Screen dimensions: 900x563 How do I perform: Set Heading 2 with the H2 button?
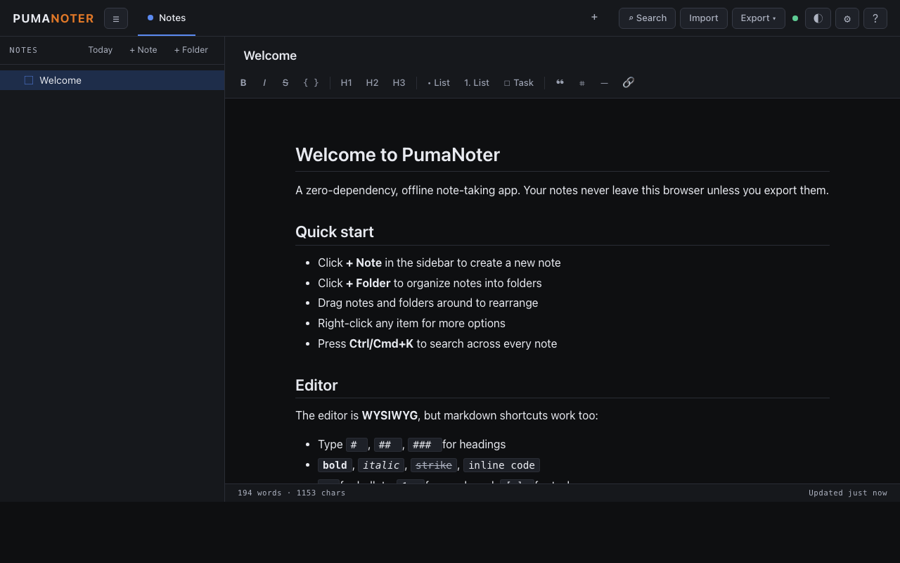coord(372,83)
